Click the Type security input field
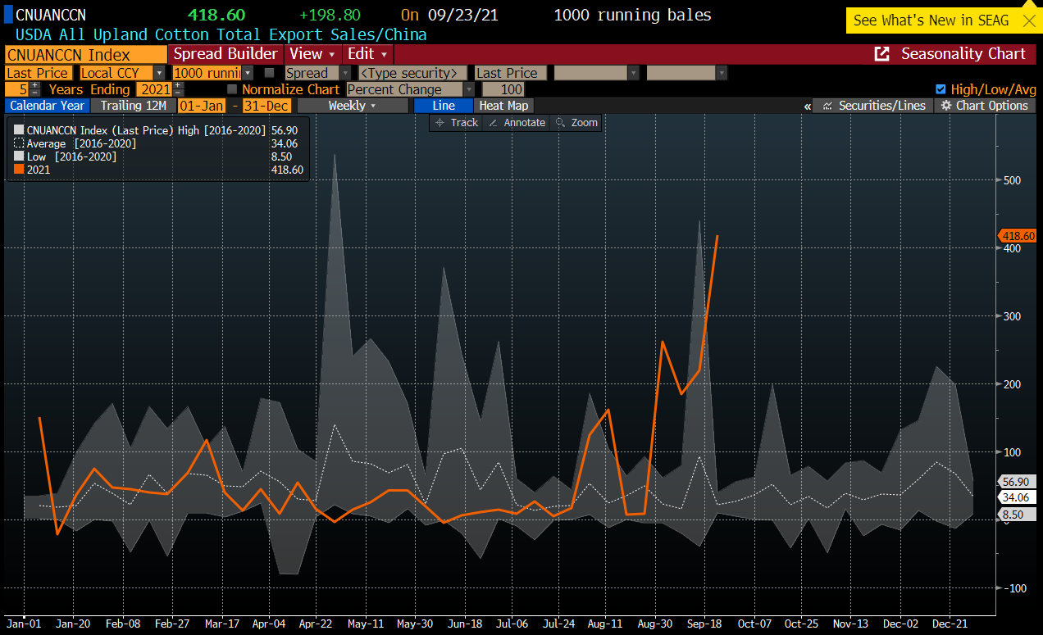 click(412, 73)
